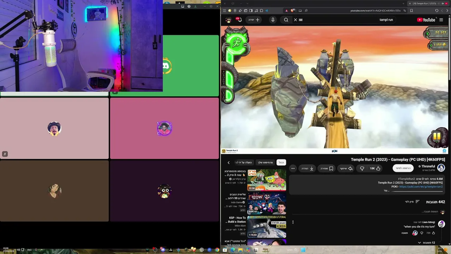Open Google Chrome from the taskbar
This screenshot has height=254, width=451.
pyautogui.click(x=217, y=250)
